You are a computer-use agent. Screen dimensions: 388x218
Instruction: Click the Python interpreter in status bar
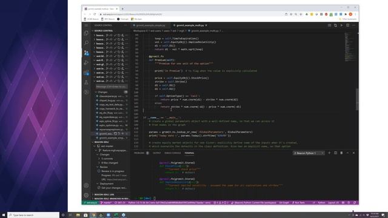click(169, 203)
